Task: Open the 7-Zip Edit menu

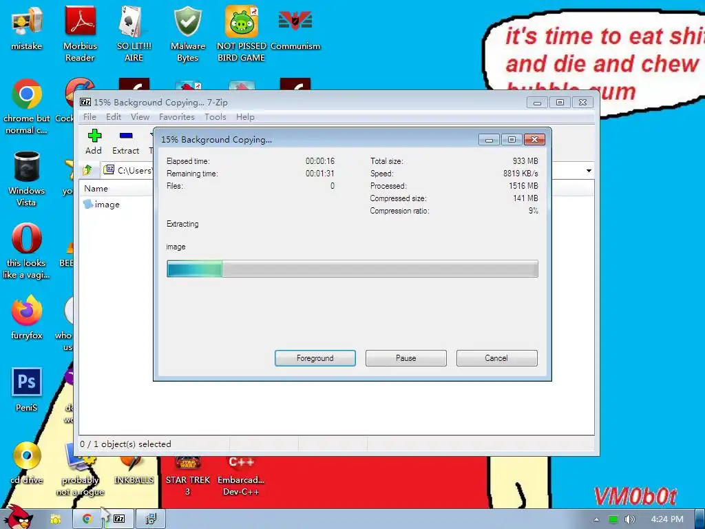Action: (114, 117)
